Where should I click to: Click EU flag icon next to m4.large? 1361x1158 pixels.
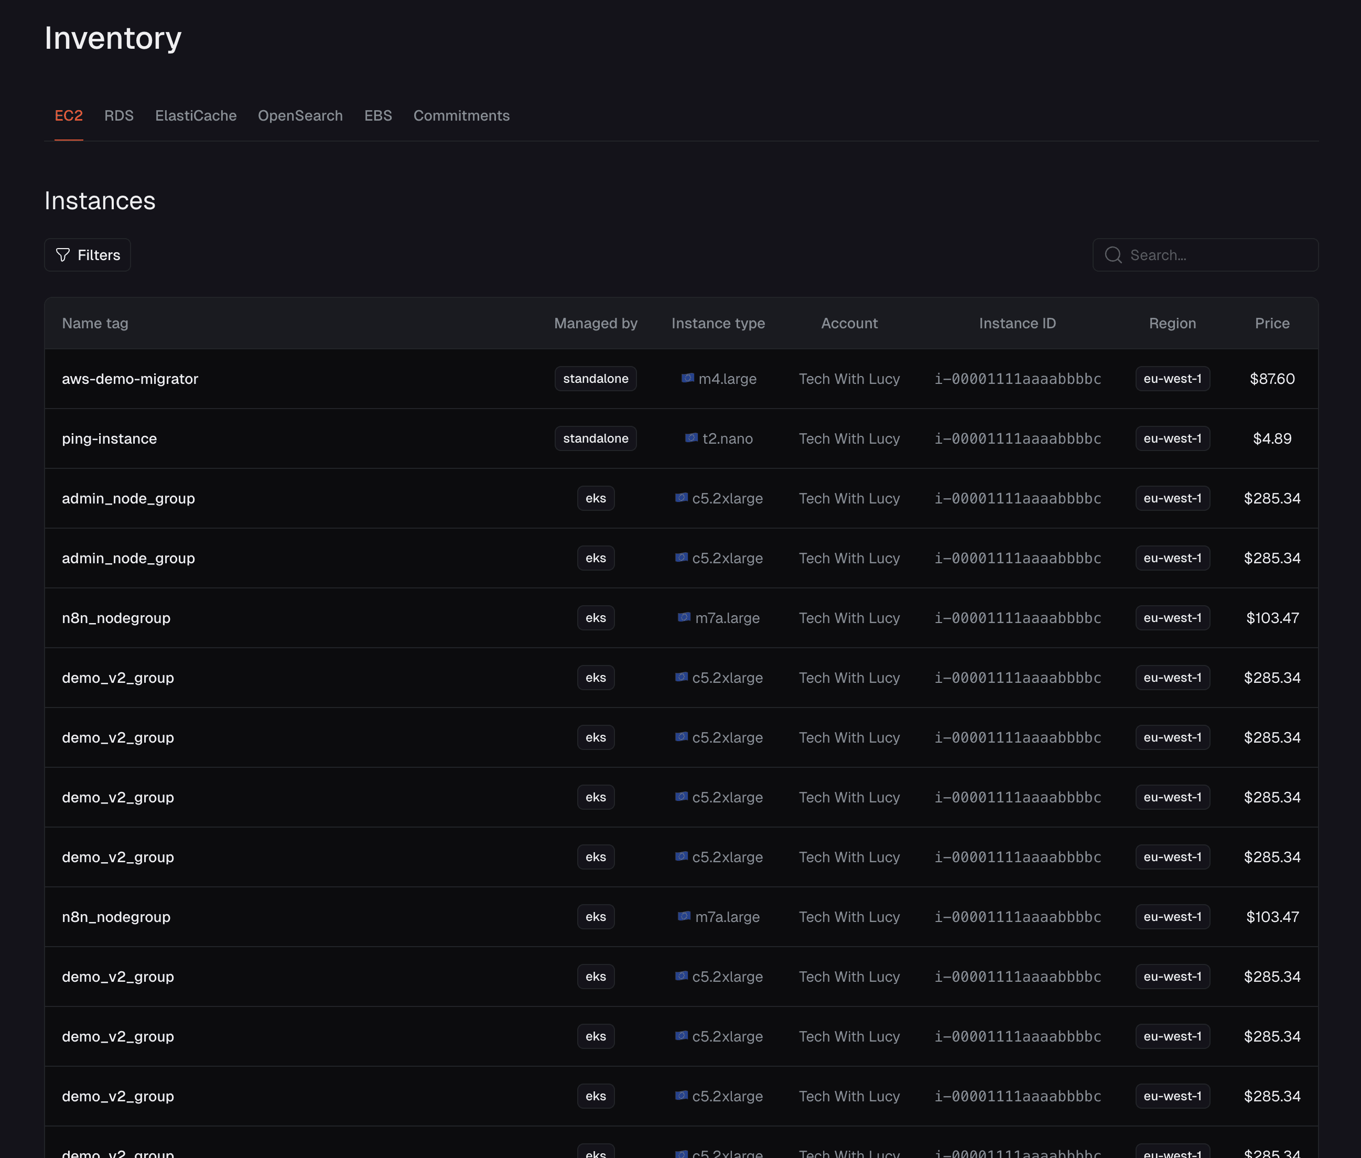pos(687,378)
